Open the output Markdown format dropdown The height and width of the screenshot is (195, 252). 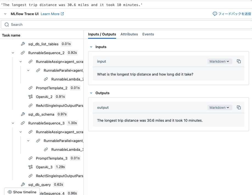220,107
